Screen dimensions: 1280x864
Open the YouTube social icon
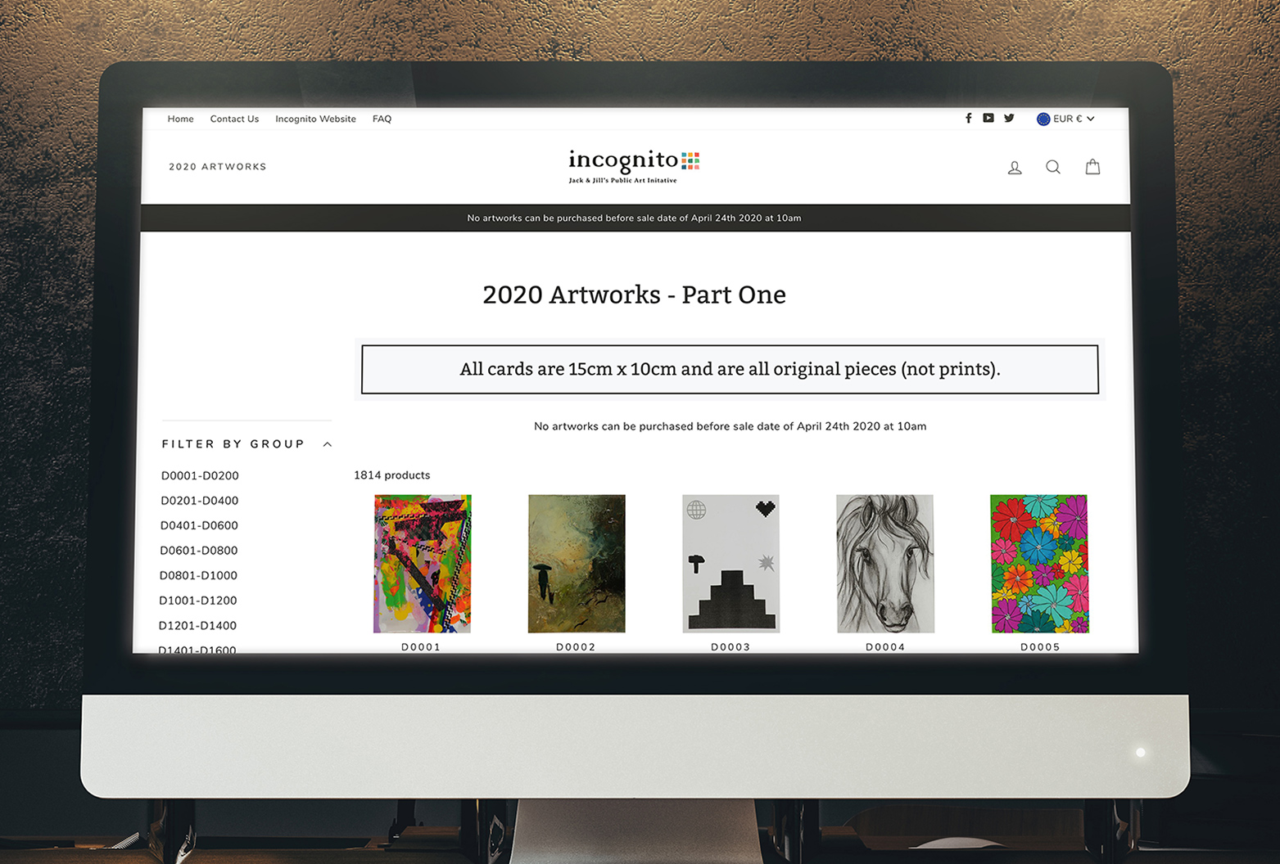(988, 119)
